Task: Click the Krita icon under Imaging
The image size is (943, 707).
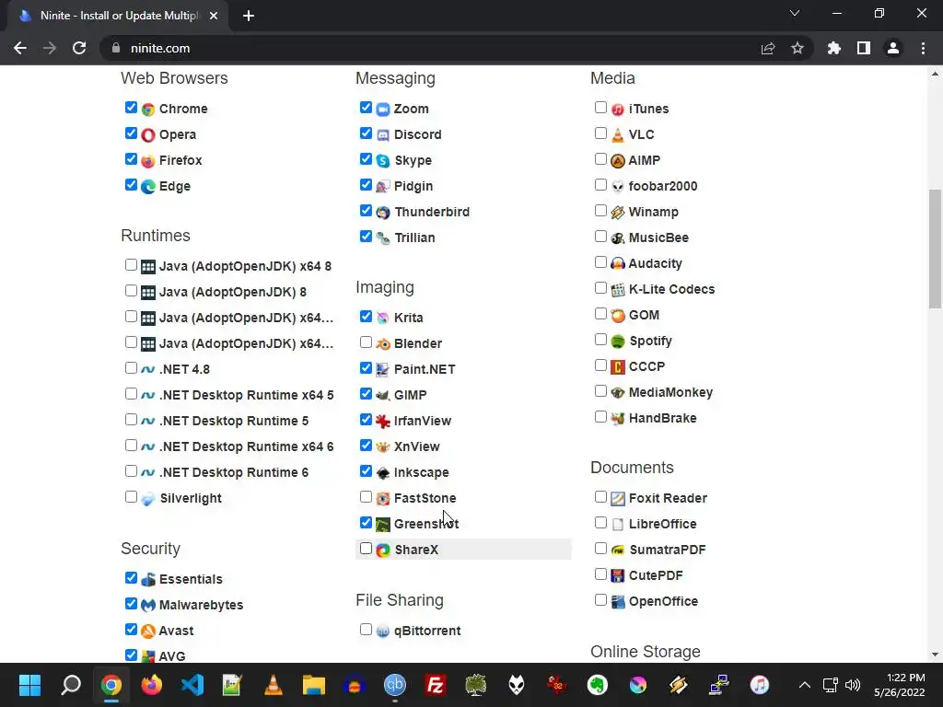Action: [383, 318]
